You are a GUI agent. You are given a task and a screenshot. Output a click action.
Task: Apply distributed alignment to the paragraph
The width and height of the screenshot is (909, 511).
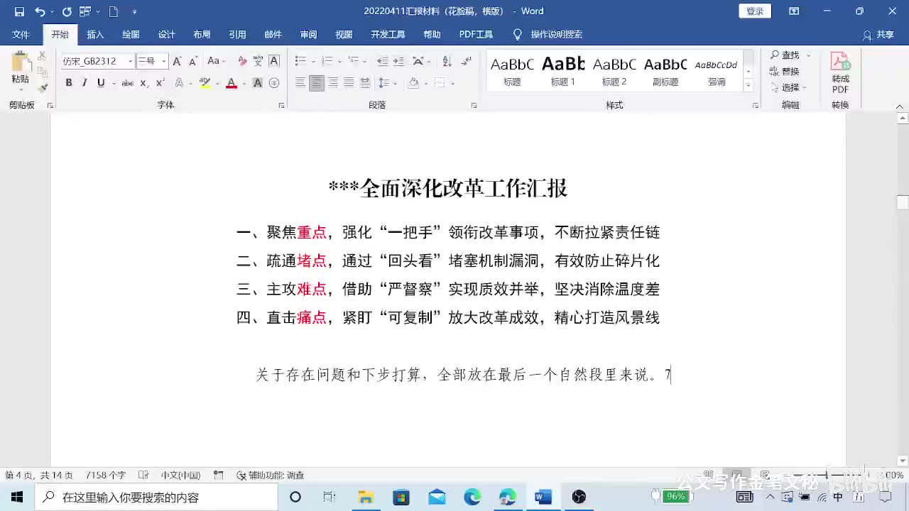tap(365, 83)
